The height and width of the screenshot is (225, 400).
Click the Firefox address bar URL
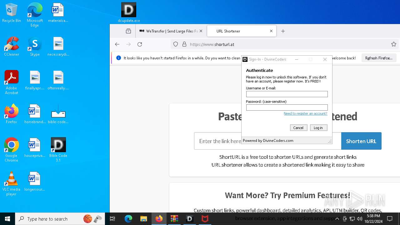(212, 44)
